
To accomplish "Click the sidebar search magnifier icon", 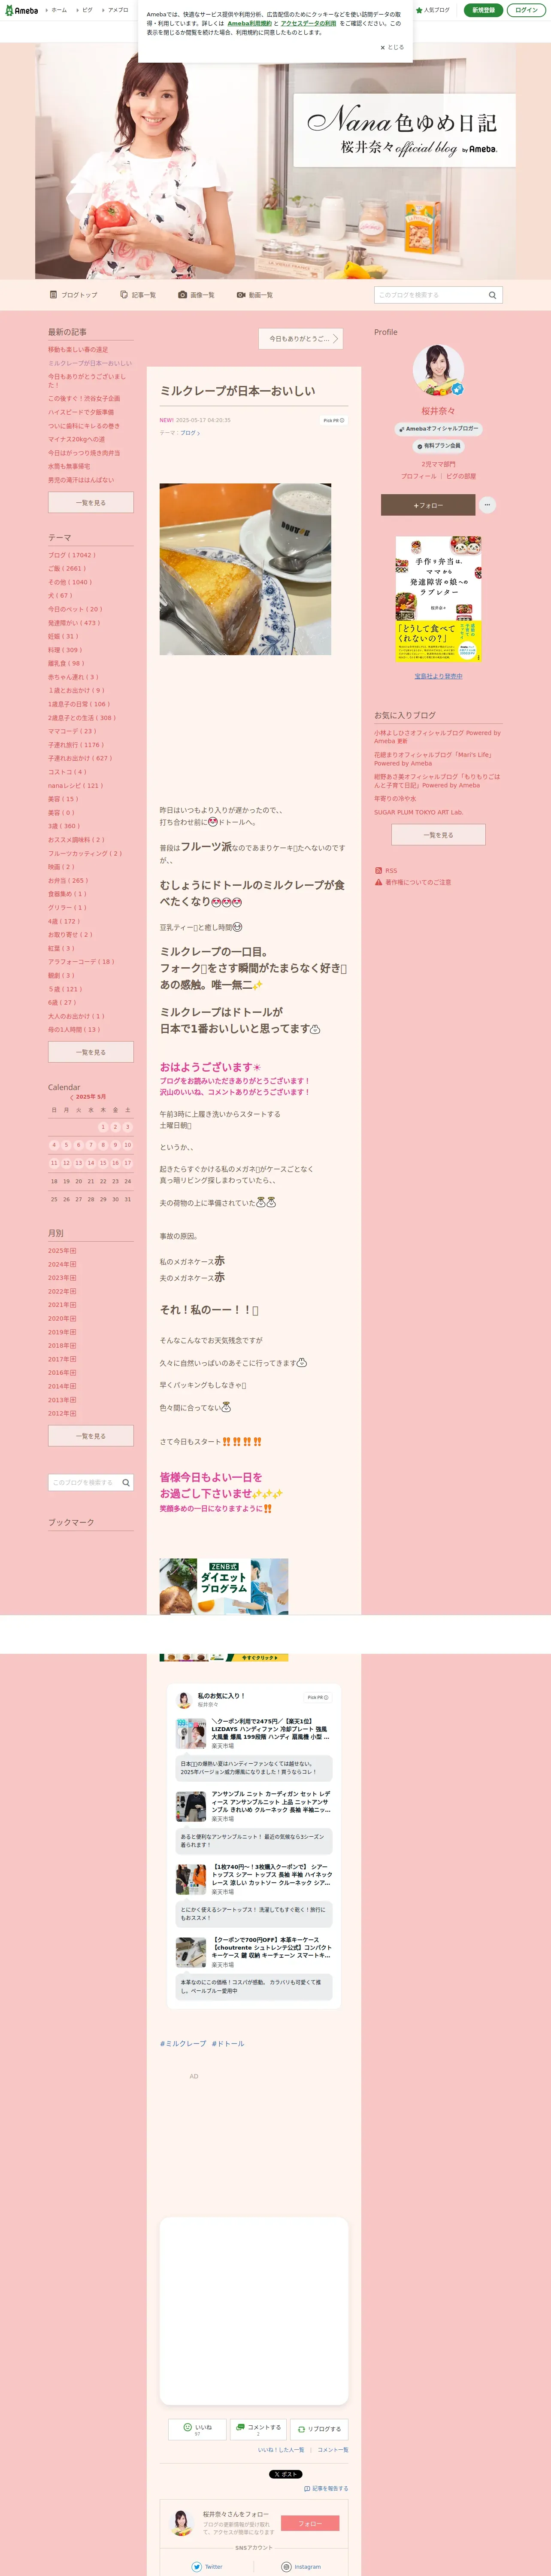I will click(x=126, y=1483).
